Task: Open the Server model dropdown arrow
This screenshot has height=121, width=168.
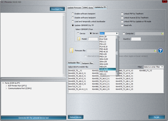Action: [x=117, y=33]
